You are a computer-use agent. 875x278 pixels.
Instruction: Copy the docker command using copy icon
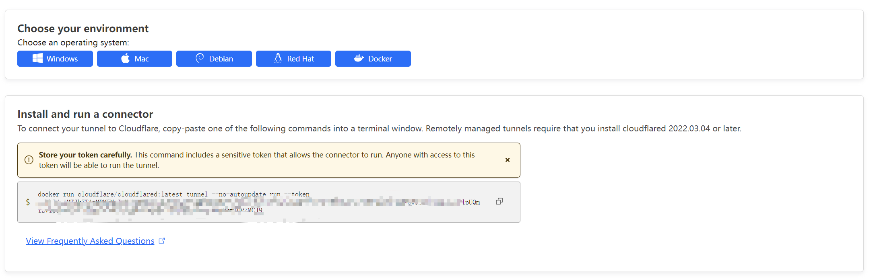499,201
